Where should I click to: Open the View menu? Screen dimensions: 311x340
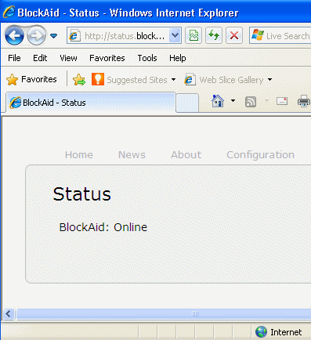click(68, 58)
